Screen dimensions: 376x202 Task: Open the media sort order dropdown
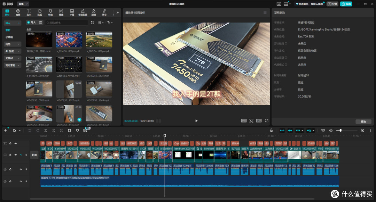101,22
